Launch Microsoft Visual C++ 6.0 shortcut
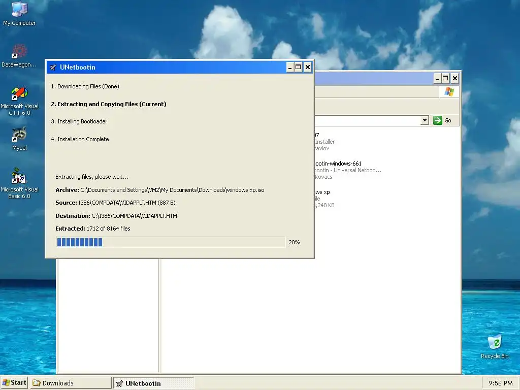Viewport: 520px width, 390px height. 19,101
